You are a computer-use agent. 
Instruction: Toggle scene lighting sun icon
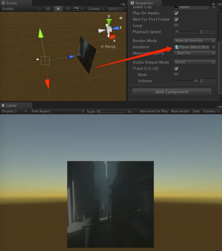click(58, 9)
